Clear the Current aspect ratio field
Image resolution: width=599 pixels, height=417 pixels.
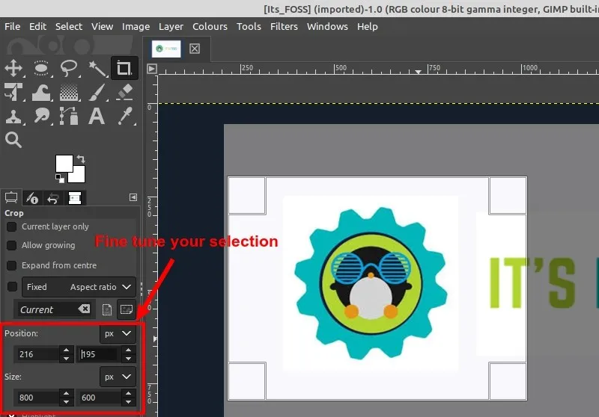[x=84, y=309]
